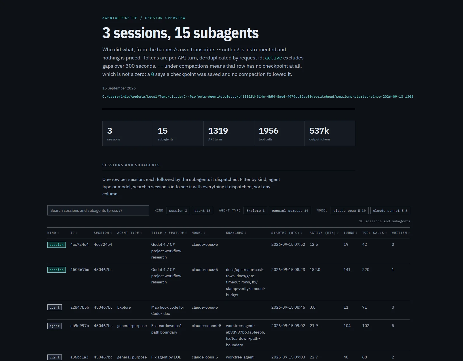
Task: Sort by BRANCHES column sort icon
Action: pos(246,233)
